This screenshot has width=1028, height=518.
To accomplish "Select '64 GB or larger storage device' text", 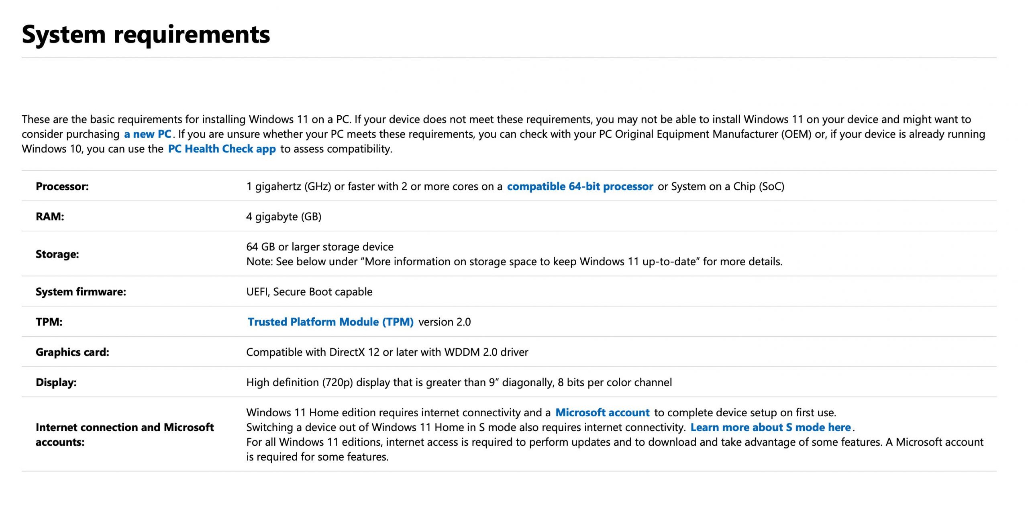I will pos(320,247).
